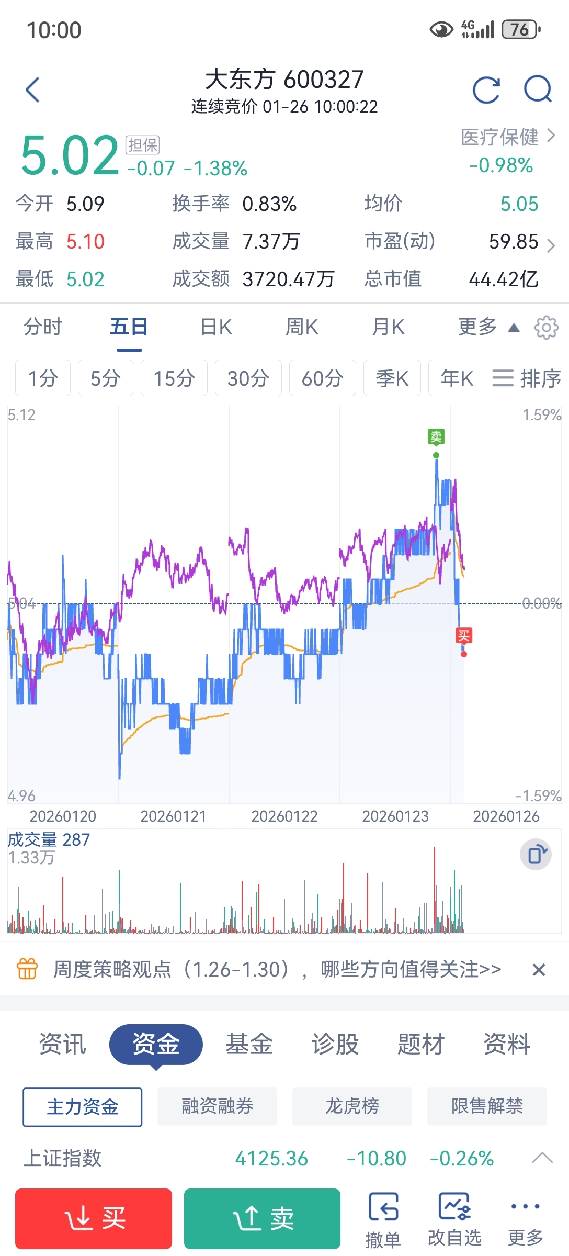Switch to the 基金 tab
The width and height of the screenshot is (569, 1256).
point(249,1044)
